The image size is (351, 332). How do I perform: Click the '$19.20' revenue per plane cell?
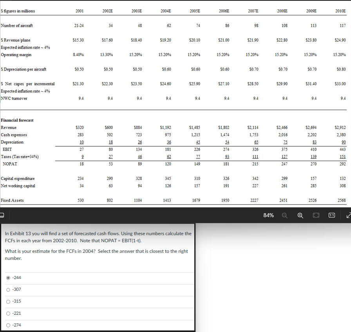pyautogui.click(x=165, y=40)
